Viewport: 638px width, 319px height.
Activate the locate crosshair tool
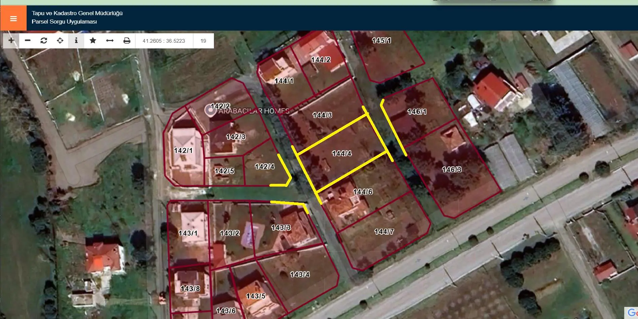click(60, 41)
